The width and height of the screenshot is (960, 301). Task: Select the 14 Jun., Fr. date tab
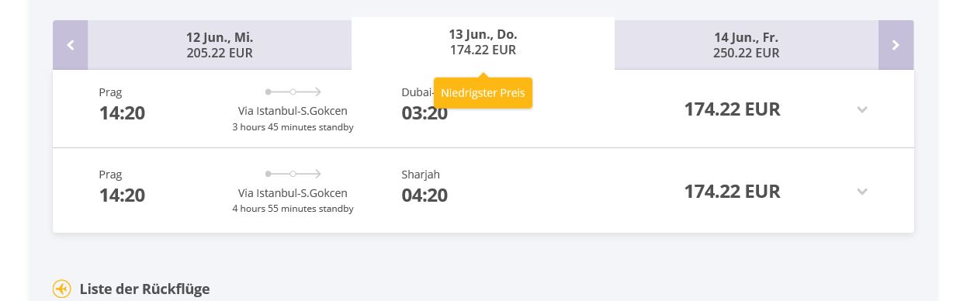tap(747, 45)
